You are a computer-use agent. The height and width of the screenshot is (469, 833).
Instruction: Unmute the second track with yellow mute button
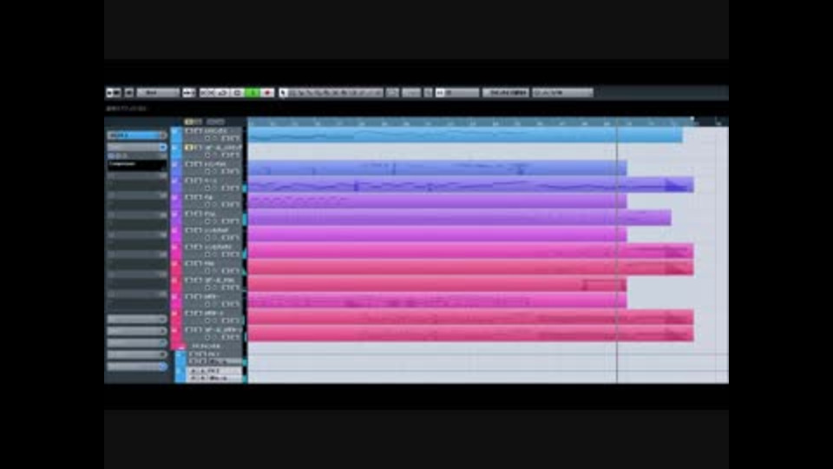point(188,148)
